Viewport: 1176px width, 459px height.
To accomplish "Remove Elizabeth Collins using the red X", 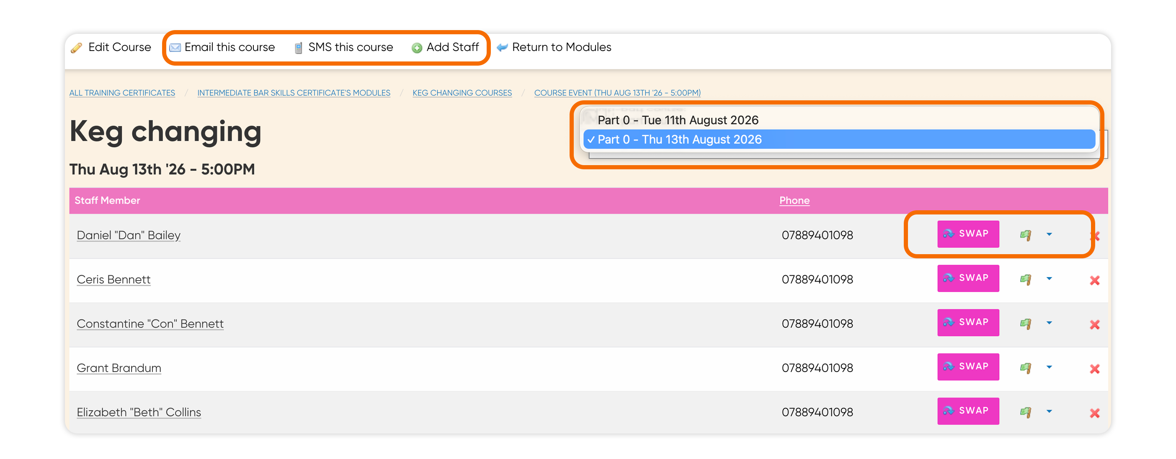I will tap(1094, 413).
